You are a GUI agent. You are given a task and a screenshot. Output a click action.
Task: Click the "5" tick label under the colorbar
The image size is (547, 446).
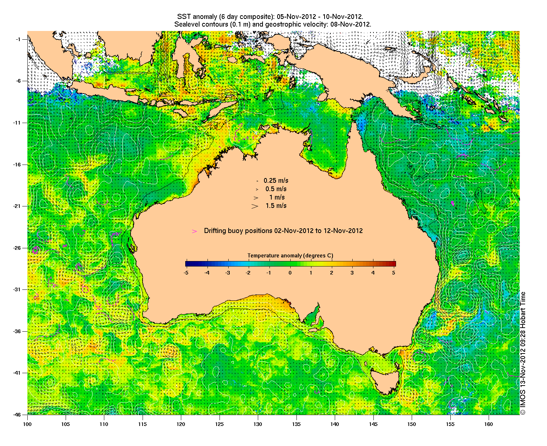394,272
